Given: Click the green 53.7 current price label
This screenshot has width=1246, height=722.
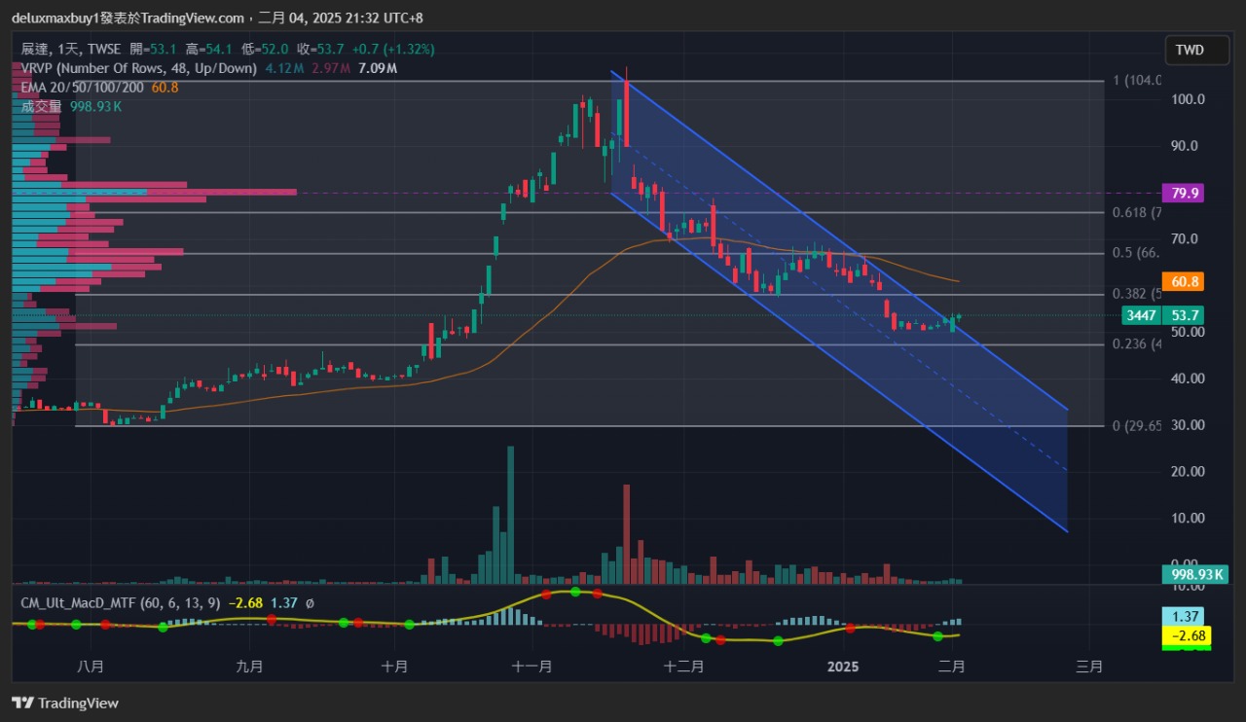Looking at the screenshot, I should tap(1184, 315).
